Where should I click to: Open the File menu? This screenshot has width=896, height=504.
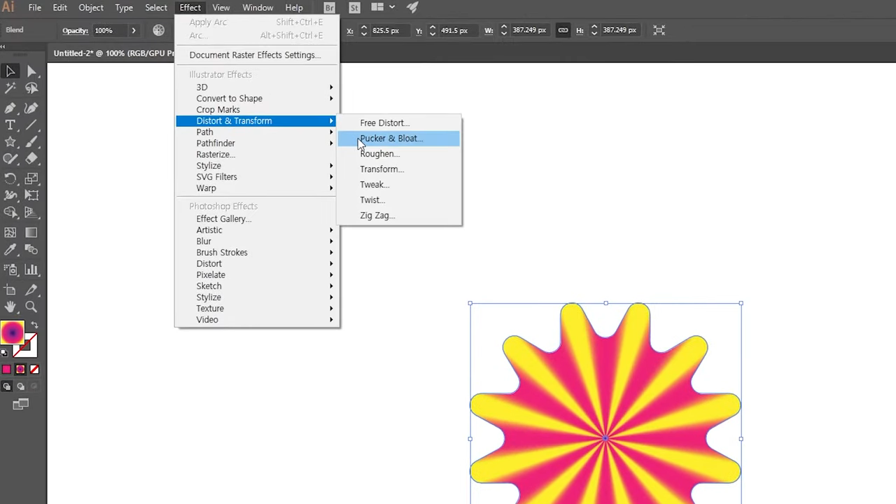34,8
